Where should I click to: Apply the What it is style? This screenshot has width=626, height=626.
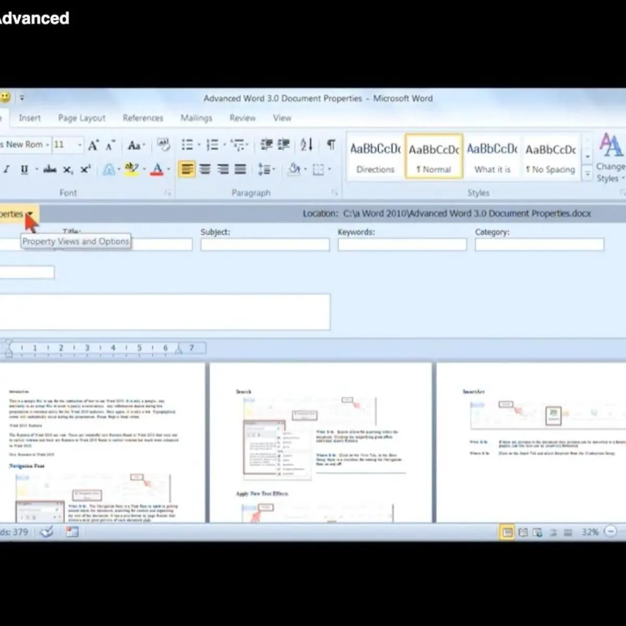[492, 157]
